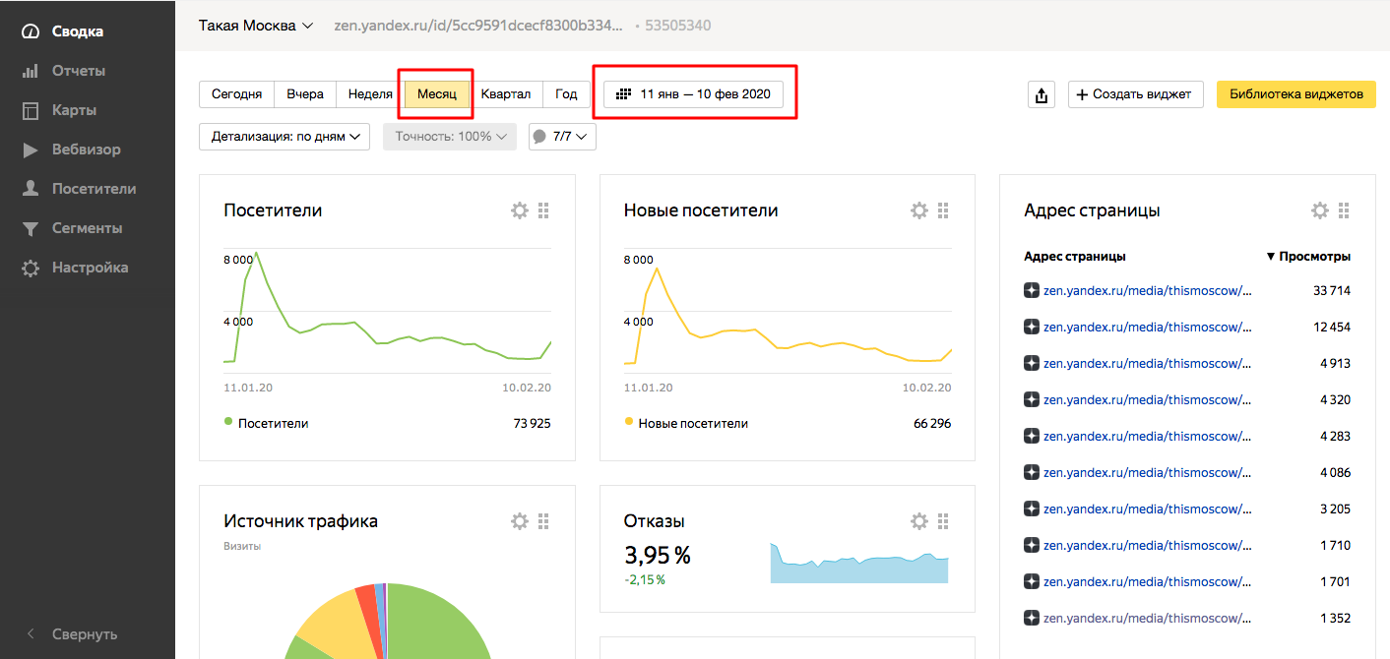The height and width of the screenshot is (659, 1390).
Task: Click the square icon in the 12 454 views row
Action: [1032, 327]
